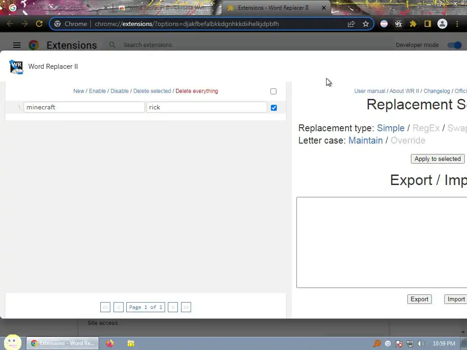Click Delete selected
This screenshot has height=350, width=467.
[152, 91]
